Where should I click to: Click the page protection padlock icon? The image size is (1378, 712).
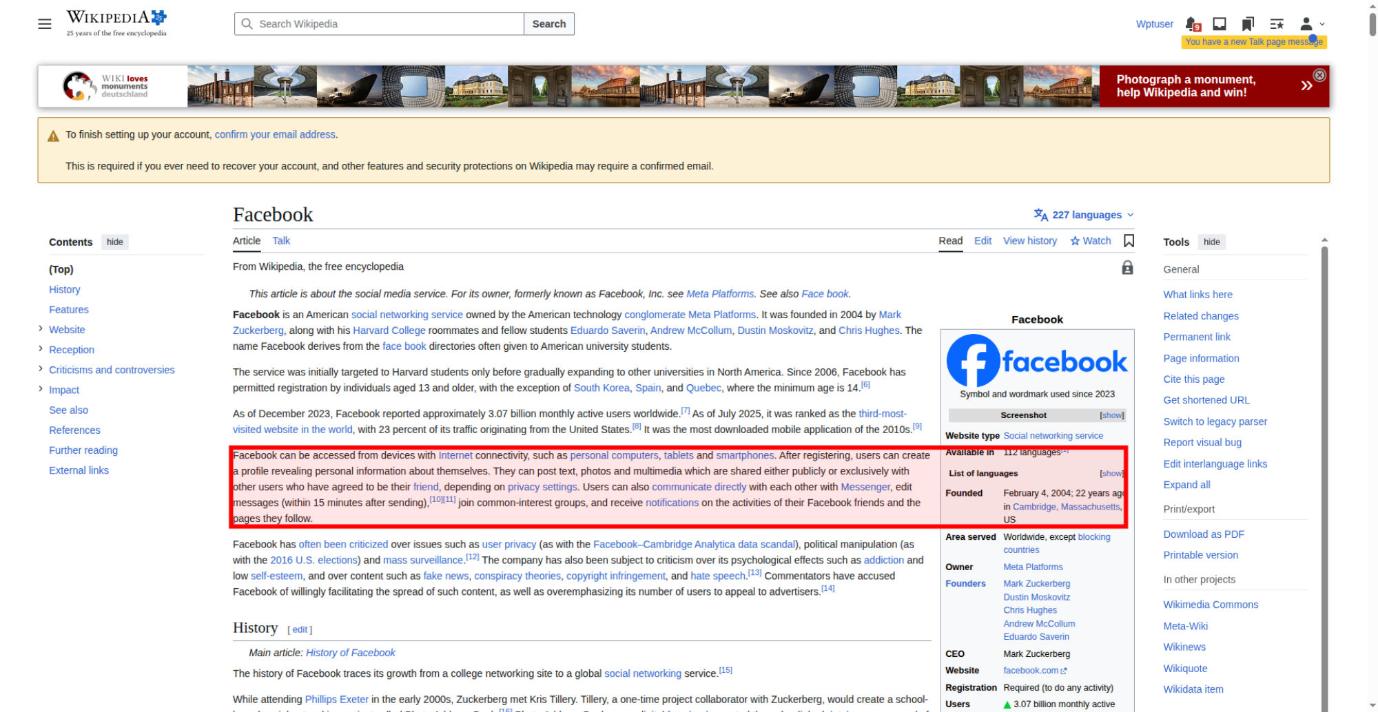(1127, 267)
